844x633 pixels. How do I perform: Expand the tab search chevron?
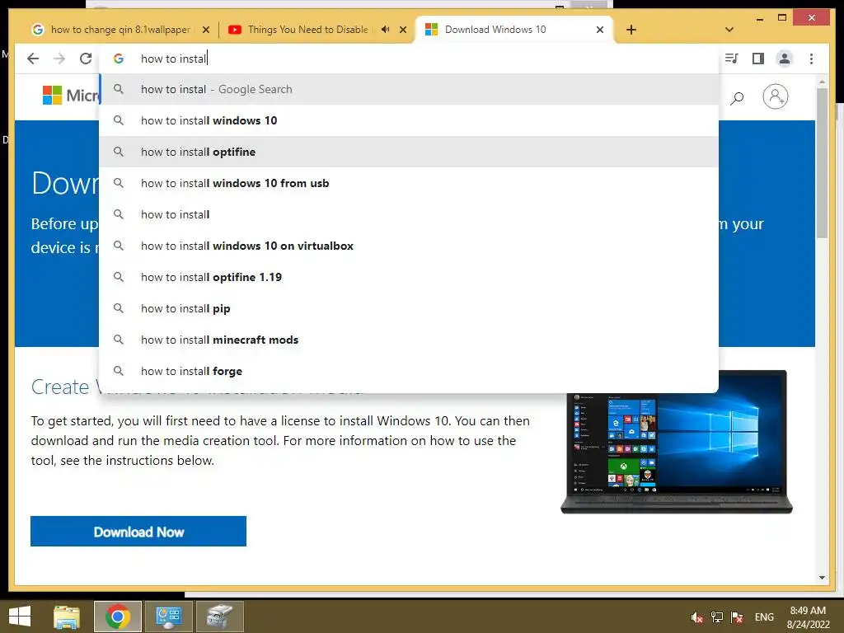tap(729, 30)
